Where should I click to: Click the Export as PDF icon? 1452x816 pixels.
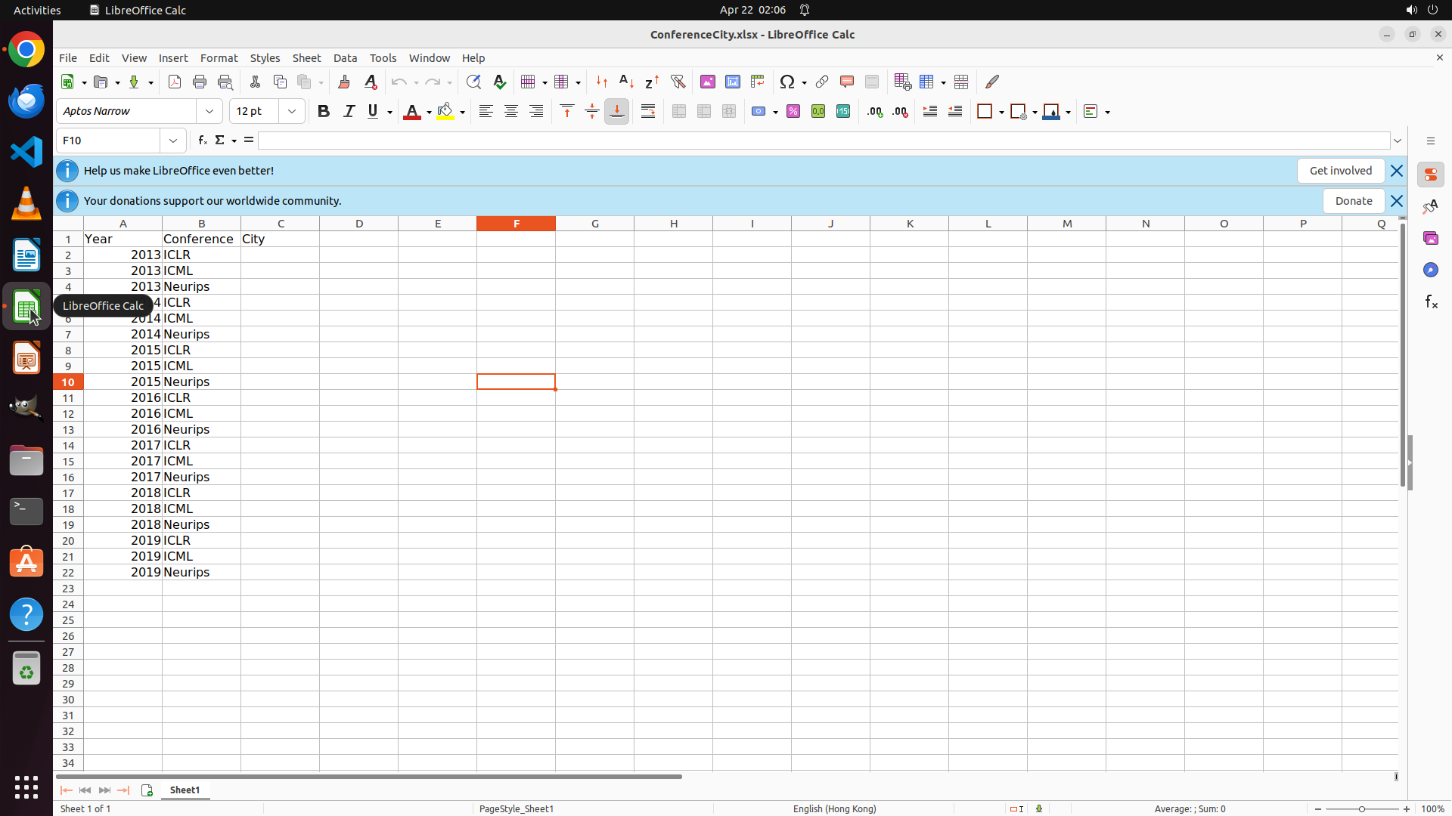coord(175,82)
